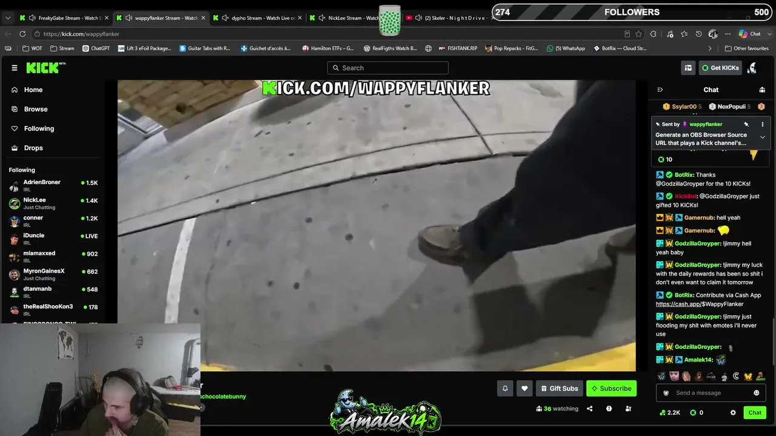Report the stream with exclamation icon

coord(609,409)
